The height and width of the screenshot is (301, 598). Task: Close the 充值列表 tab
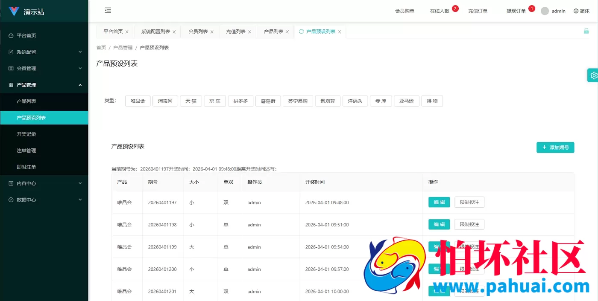(x=249, y=32)
